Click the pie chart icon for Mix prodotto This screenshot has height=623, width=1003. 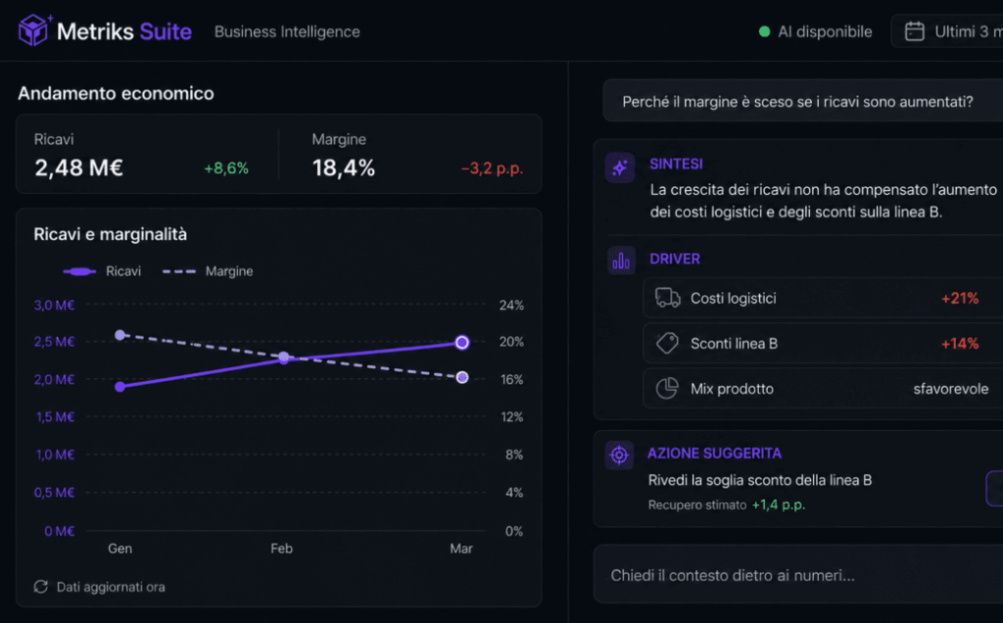(x=667, y=388)
